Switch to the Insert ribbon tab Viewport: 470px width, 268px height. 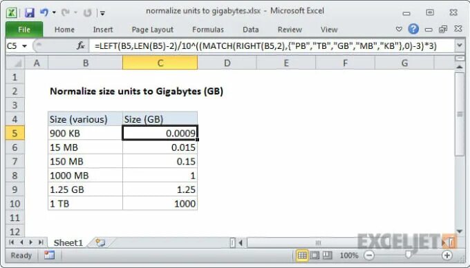[103, 30]
